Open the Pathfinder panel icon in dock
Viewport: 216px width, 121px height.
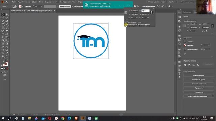pos(179,56)
